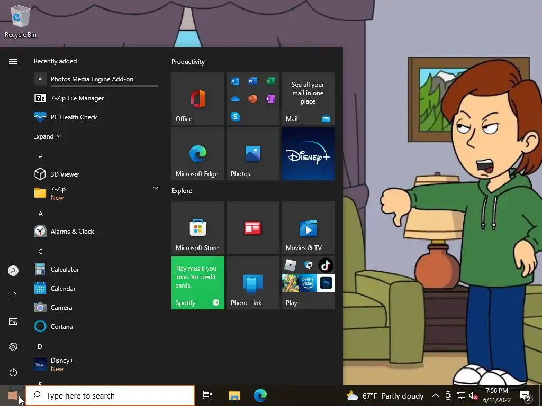Open Word in the Office apps tile
Screen dimensions: 542x406
252,81
